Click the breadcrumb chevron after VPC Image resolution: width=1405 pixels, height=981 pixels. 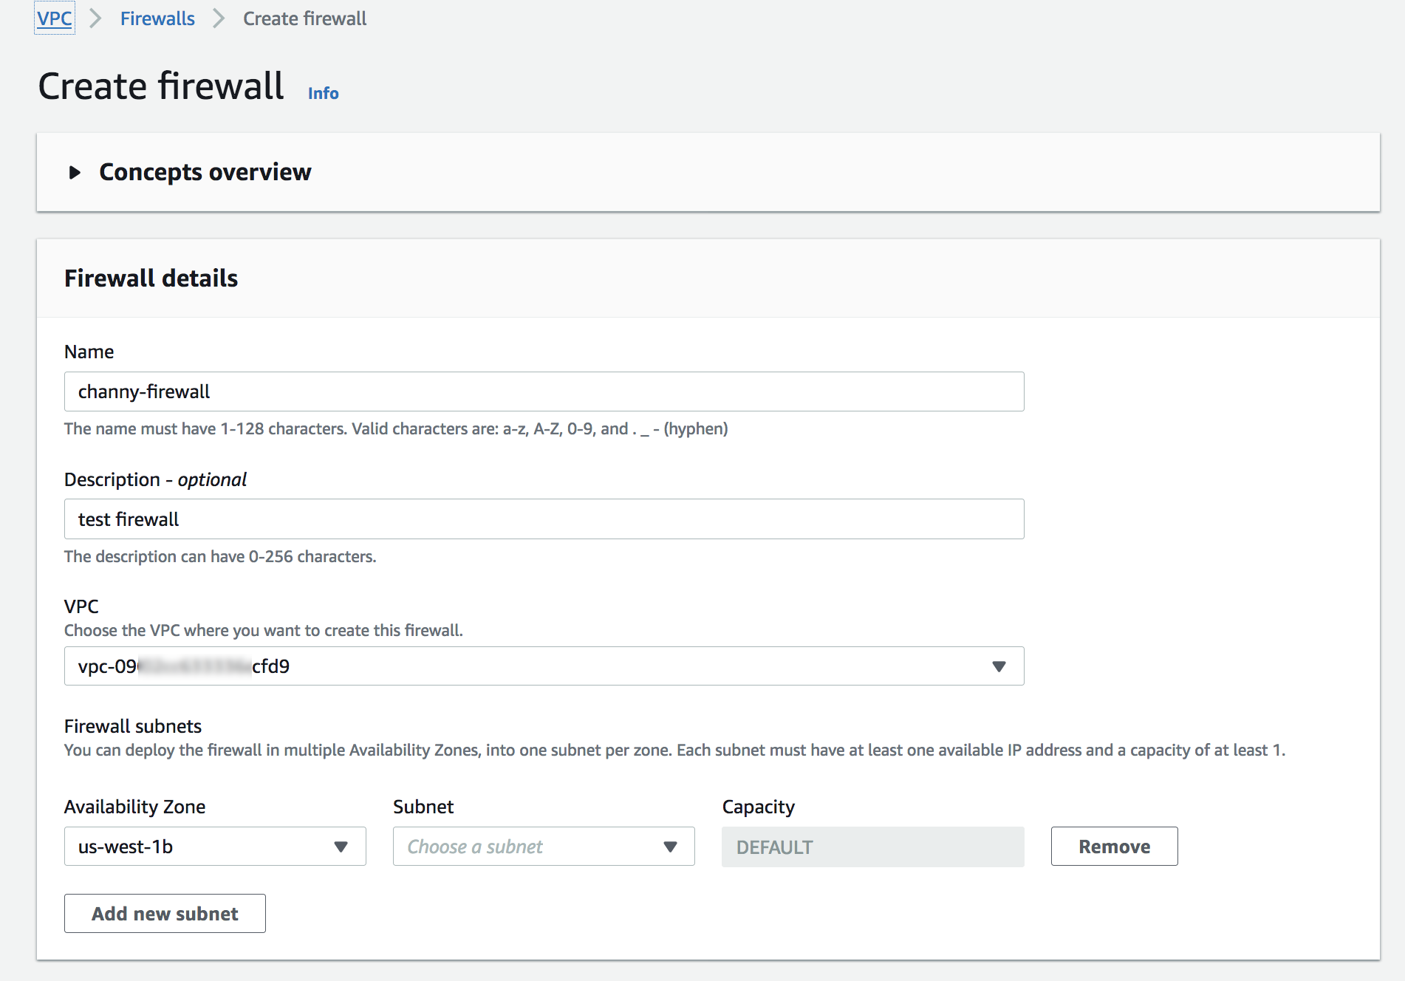(x=95, y=18)
